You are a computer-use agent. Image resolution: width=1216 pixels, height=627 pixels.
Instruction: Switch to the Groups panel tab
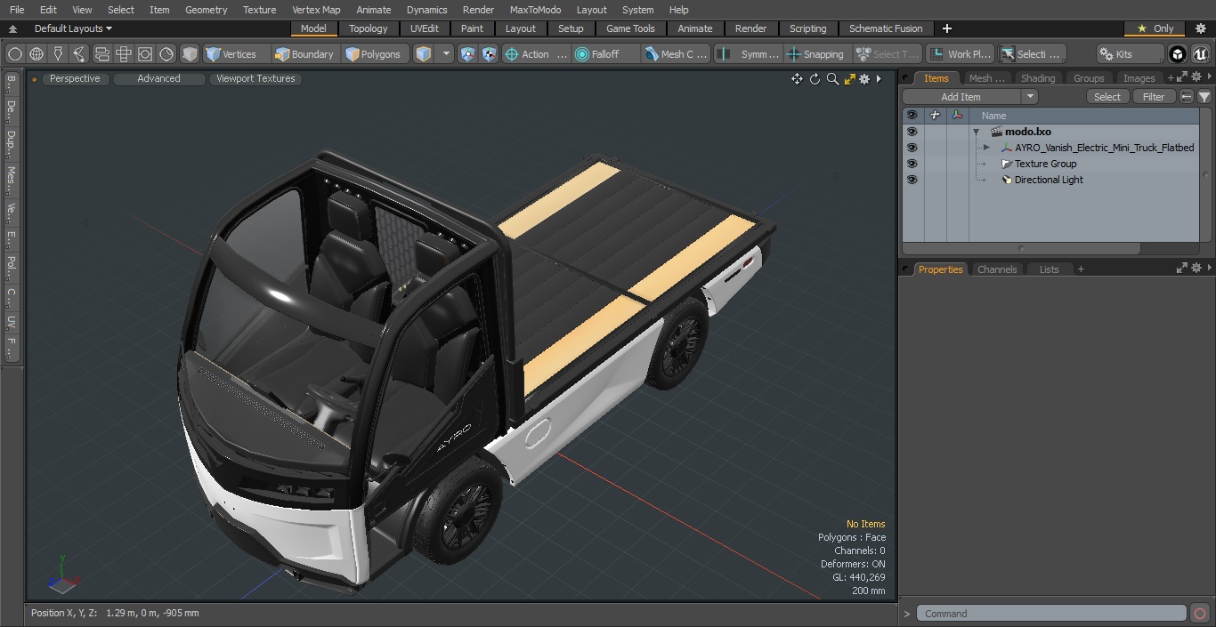point(1089,78)
